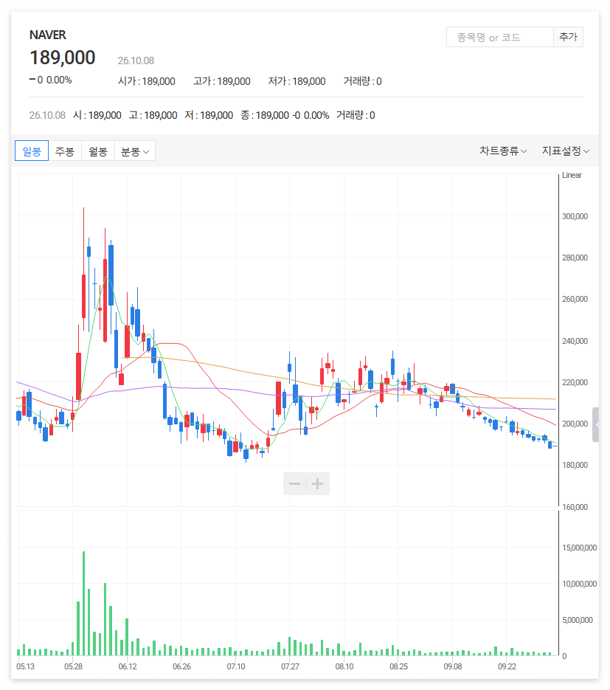Click the 05.28 date axis label
610x690 pixels.
73,666
